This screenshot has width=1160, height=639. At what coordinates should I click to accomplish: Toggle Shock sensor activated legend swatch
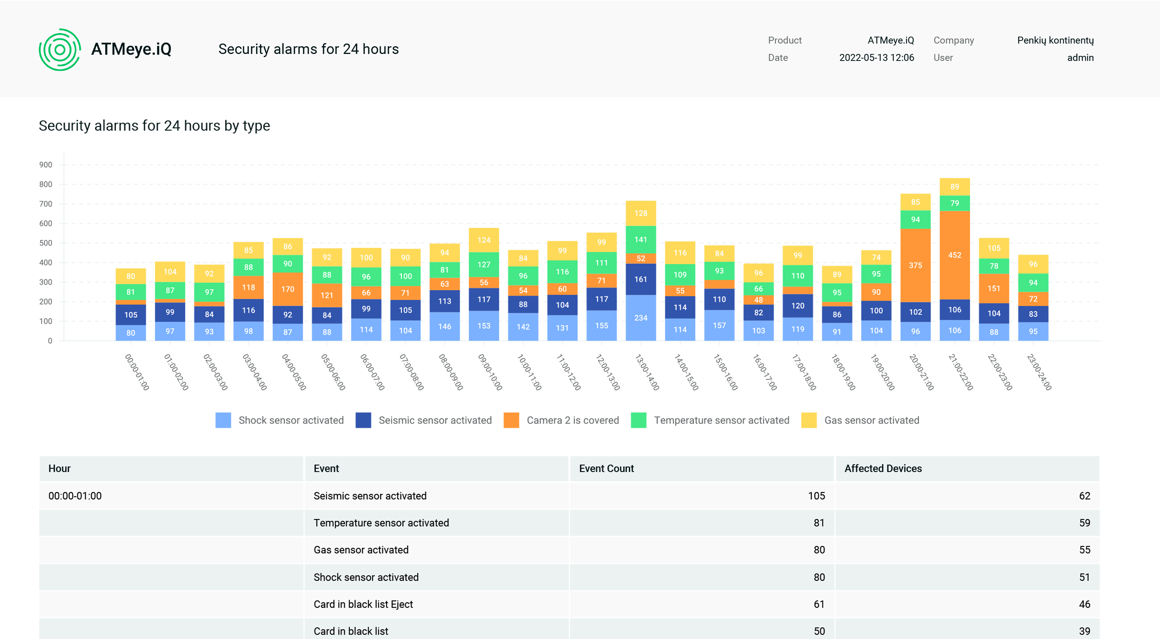[x=223, y=420]
